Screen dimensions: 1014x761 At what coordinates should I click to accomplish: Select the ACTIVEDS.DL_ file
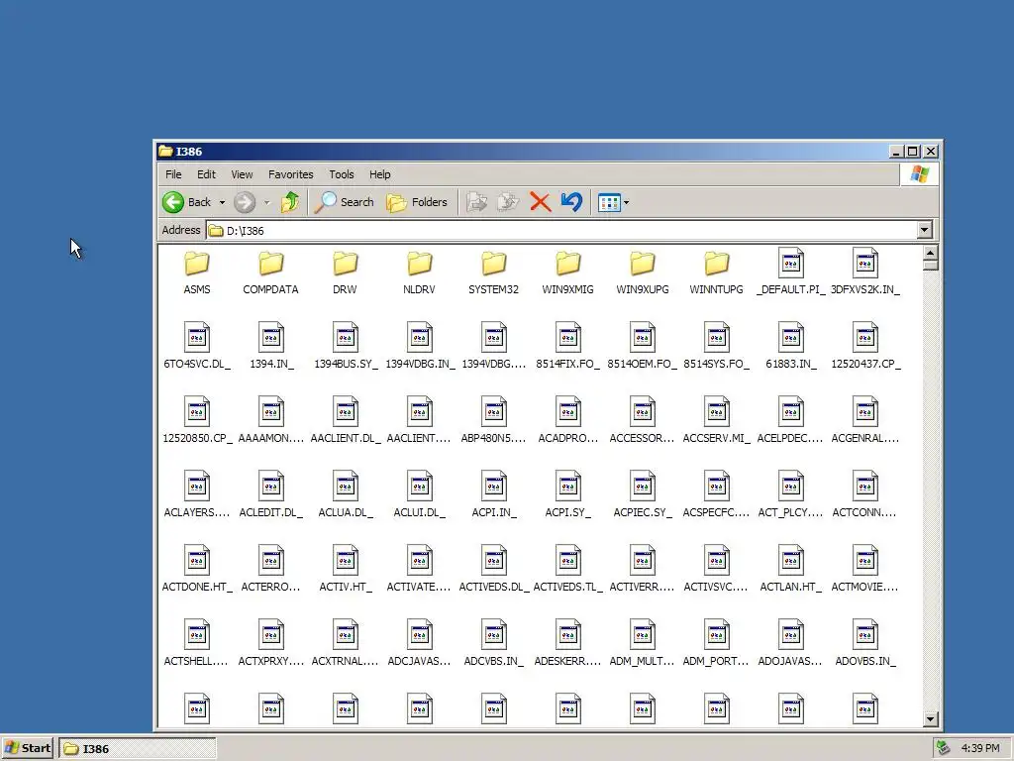pos(493,570)
